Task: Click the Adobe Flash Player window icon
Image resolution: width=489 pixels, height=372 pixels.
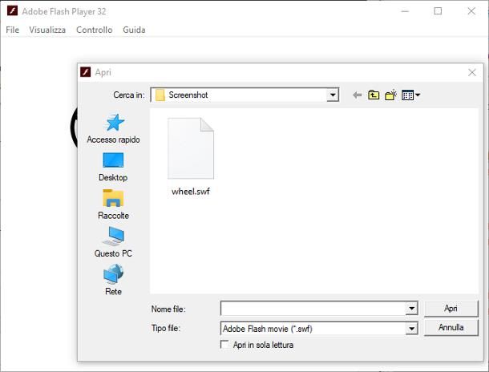Action: coord(13,11)
